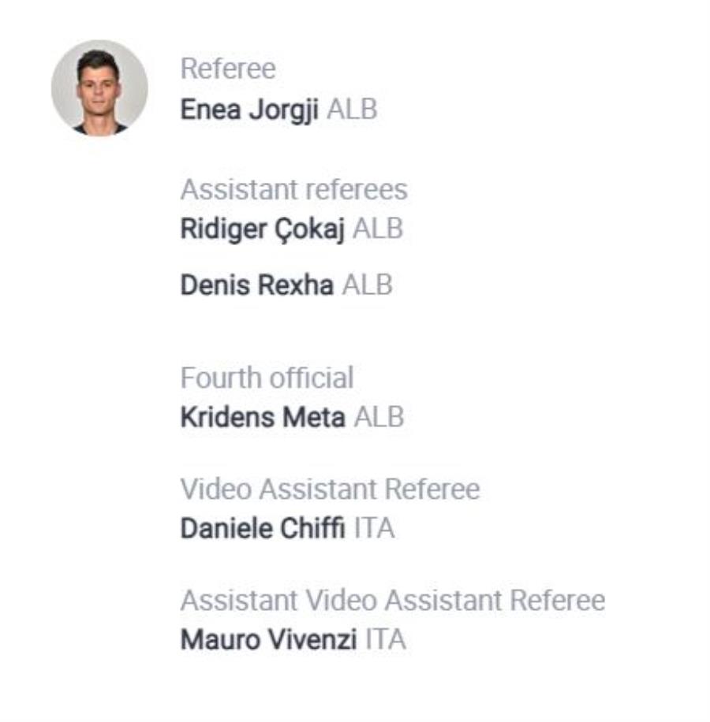Open assistant referee Ridiger Çokaj

coord(262,230)
